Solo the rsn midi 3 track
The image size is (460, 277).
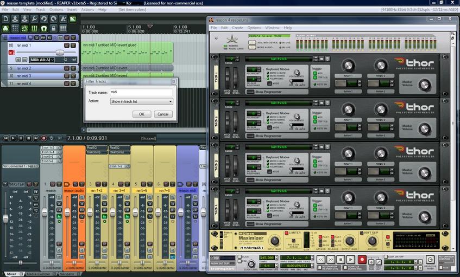(x=72, y=76)
